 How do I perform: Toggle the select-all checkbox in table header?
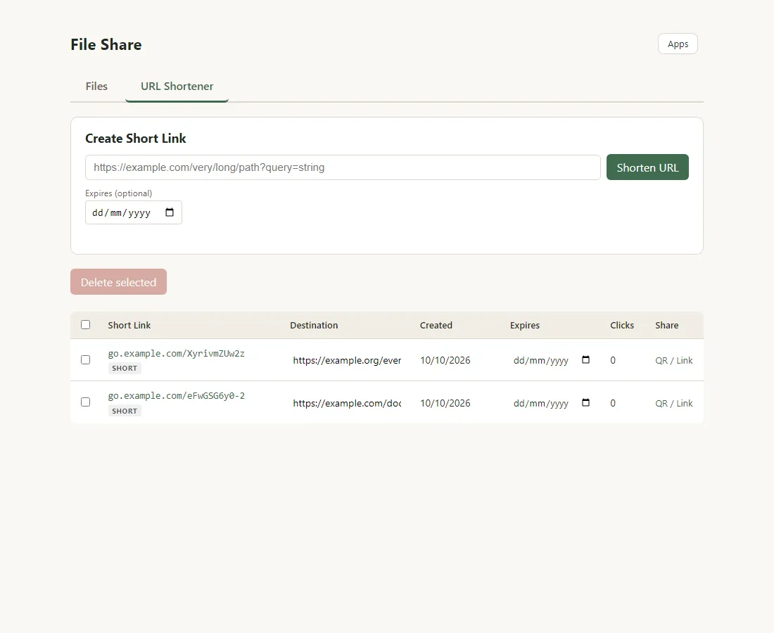point(85,325)
